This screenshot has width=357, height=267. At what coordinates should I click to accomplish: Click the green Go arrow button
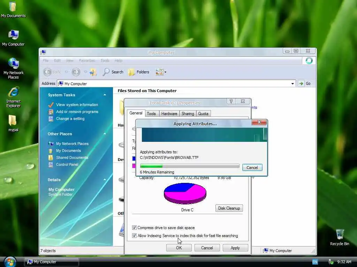click(x=301, y=83)
